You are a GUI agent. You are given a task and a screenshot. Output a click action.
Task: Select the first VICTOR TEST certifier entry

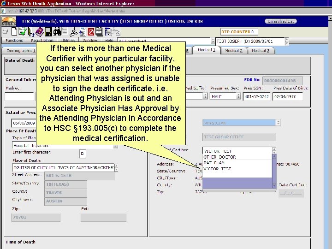(x=237, y=151)
